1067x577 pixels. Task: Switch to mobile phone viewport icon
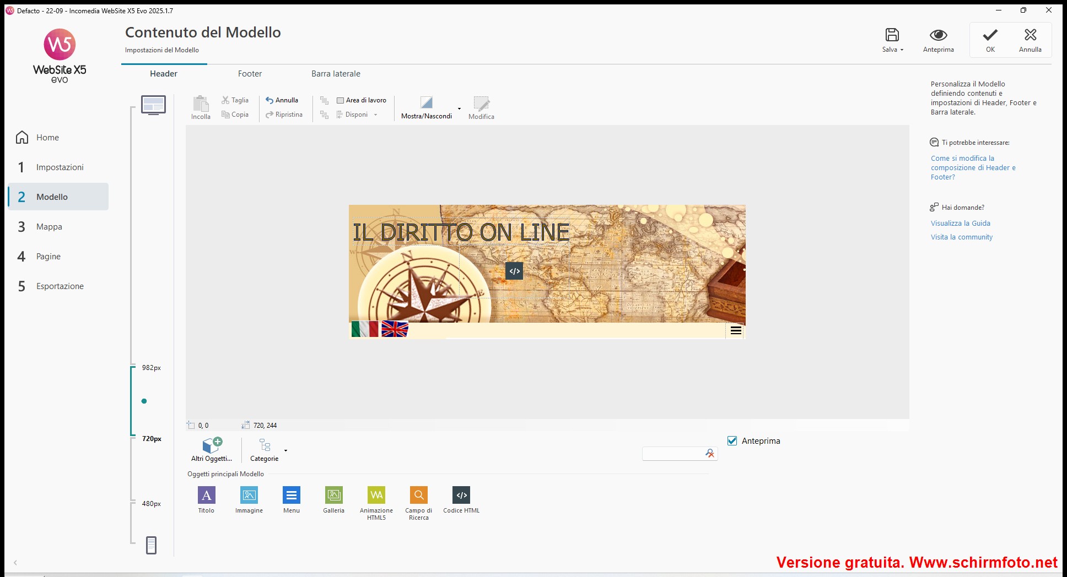151,545
